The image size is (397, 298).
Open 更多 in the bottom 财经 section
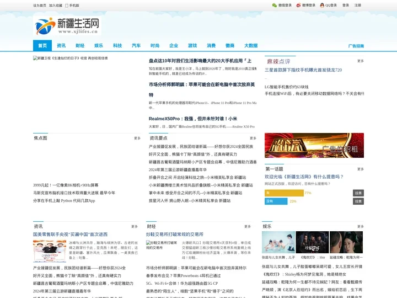tap(248, 227)
